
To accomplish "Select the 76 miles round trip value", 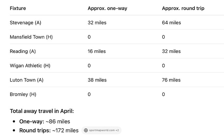I will click(171, 80).
